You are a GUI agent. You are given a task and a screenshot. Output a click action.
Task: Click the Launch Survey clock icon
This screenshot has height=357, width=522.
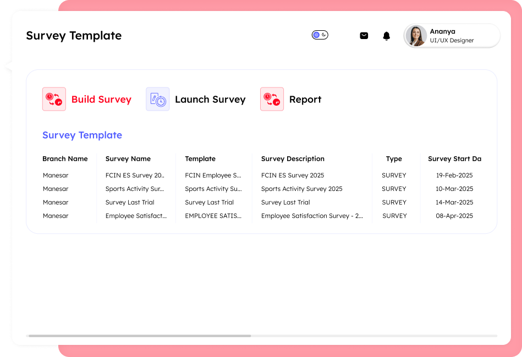pyautogui.click(x=158, y=99)
